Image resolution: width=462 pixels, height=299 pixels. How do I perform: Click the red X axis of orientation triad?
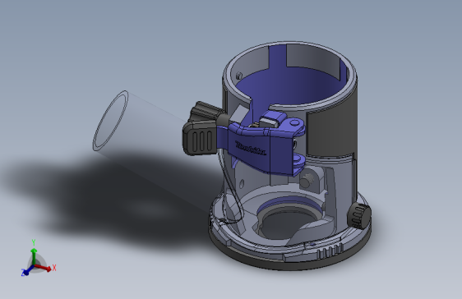pos(44,268)
